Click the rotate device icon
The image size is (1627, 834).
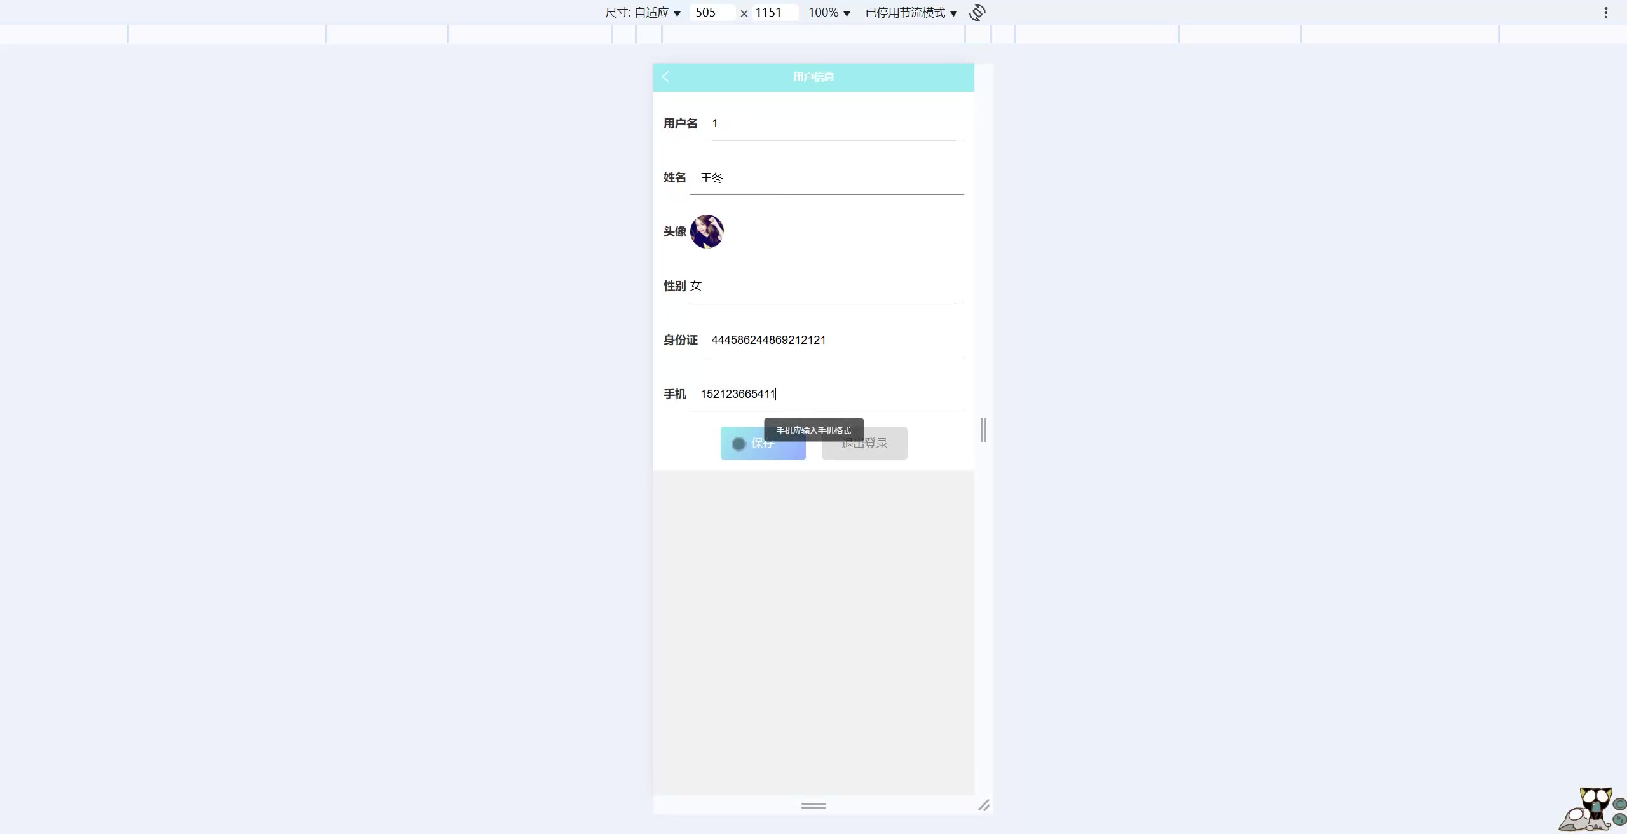click(977, 13)
